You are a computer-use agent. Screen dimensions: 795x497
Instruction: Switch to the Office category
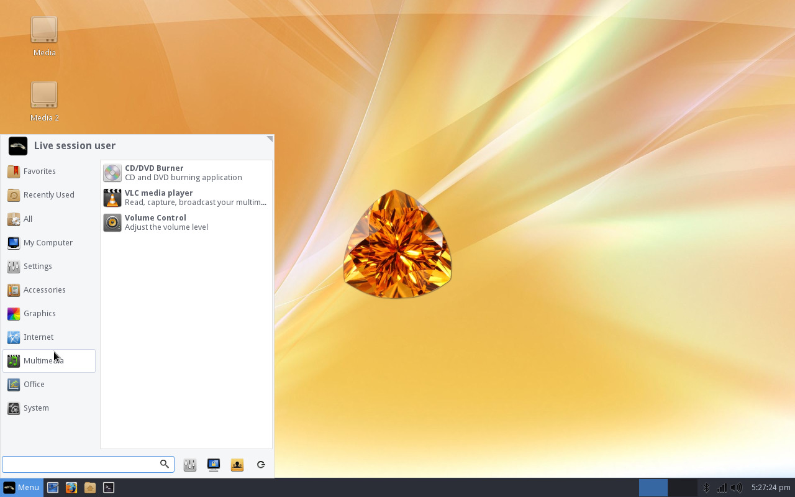34,384
